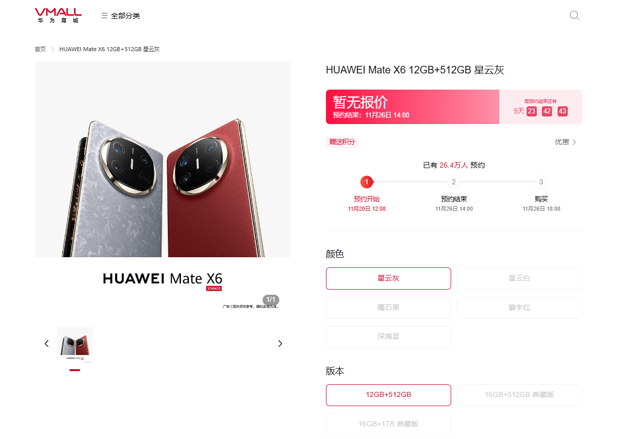This screenshot has width=623, height=439.
Task: Choose the 曜石黑 color option
Action: point(388,307)
